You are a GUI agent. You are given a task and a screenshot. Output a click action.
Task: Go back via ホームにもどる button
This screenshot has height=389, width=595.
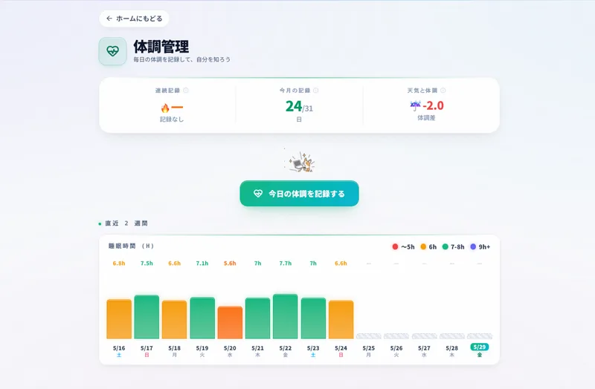pyautogui.click(x=134, y=19)
